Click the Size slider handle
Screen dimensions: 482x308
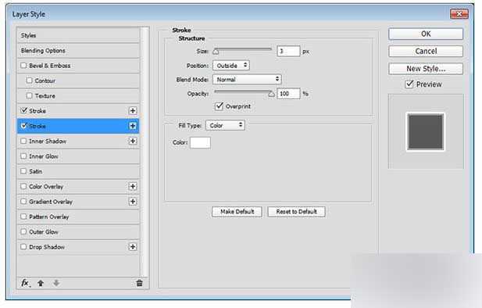(x=216, y=52)
